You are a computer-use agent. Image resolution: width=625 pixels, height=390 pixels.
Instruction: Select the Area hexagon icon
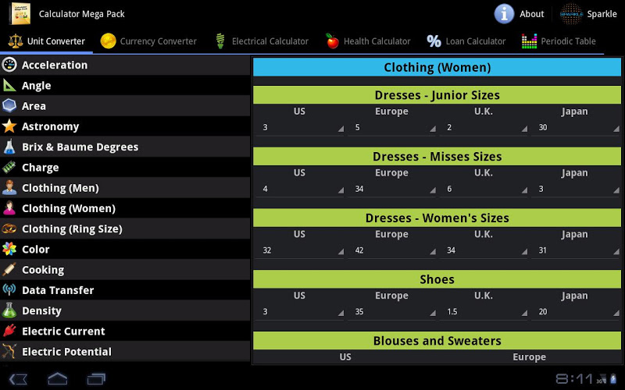coord(9,105)
